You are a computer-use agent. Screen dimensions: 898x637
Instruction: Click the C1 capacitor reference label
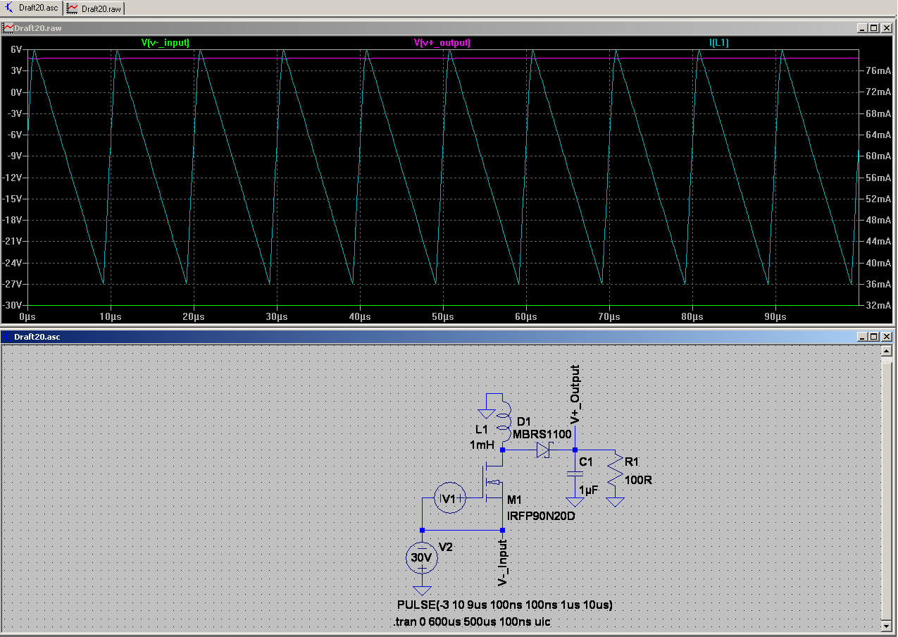click(586, 462)
